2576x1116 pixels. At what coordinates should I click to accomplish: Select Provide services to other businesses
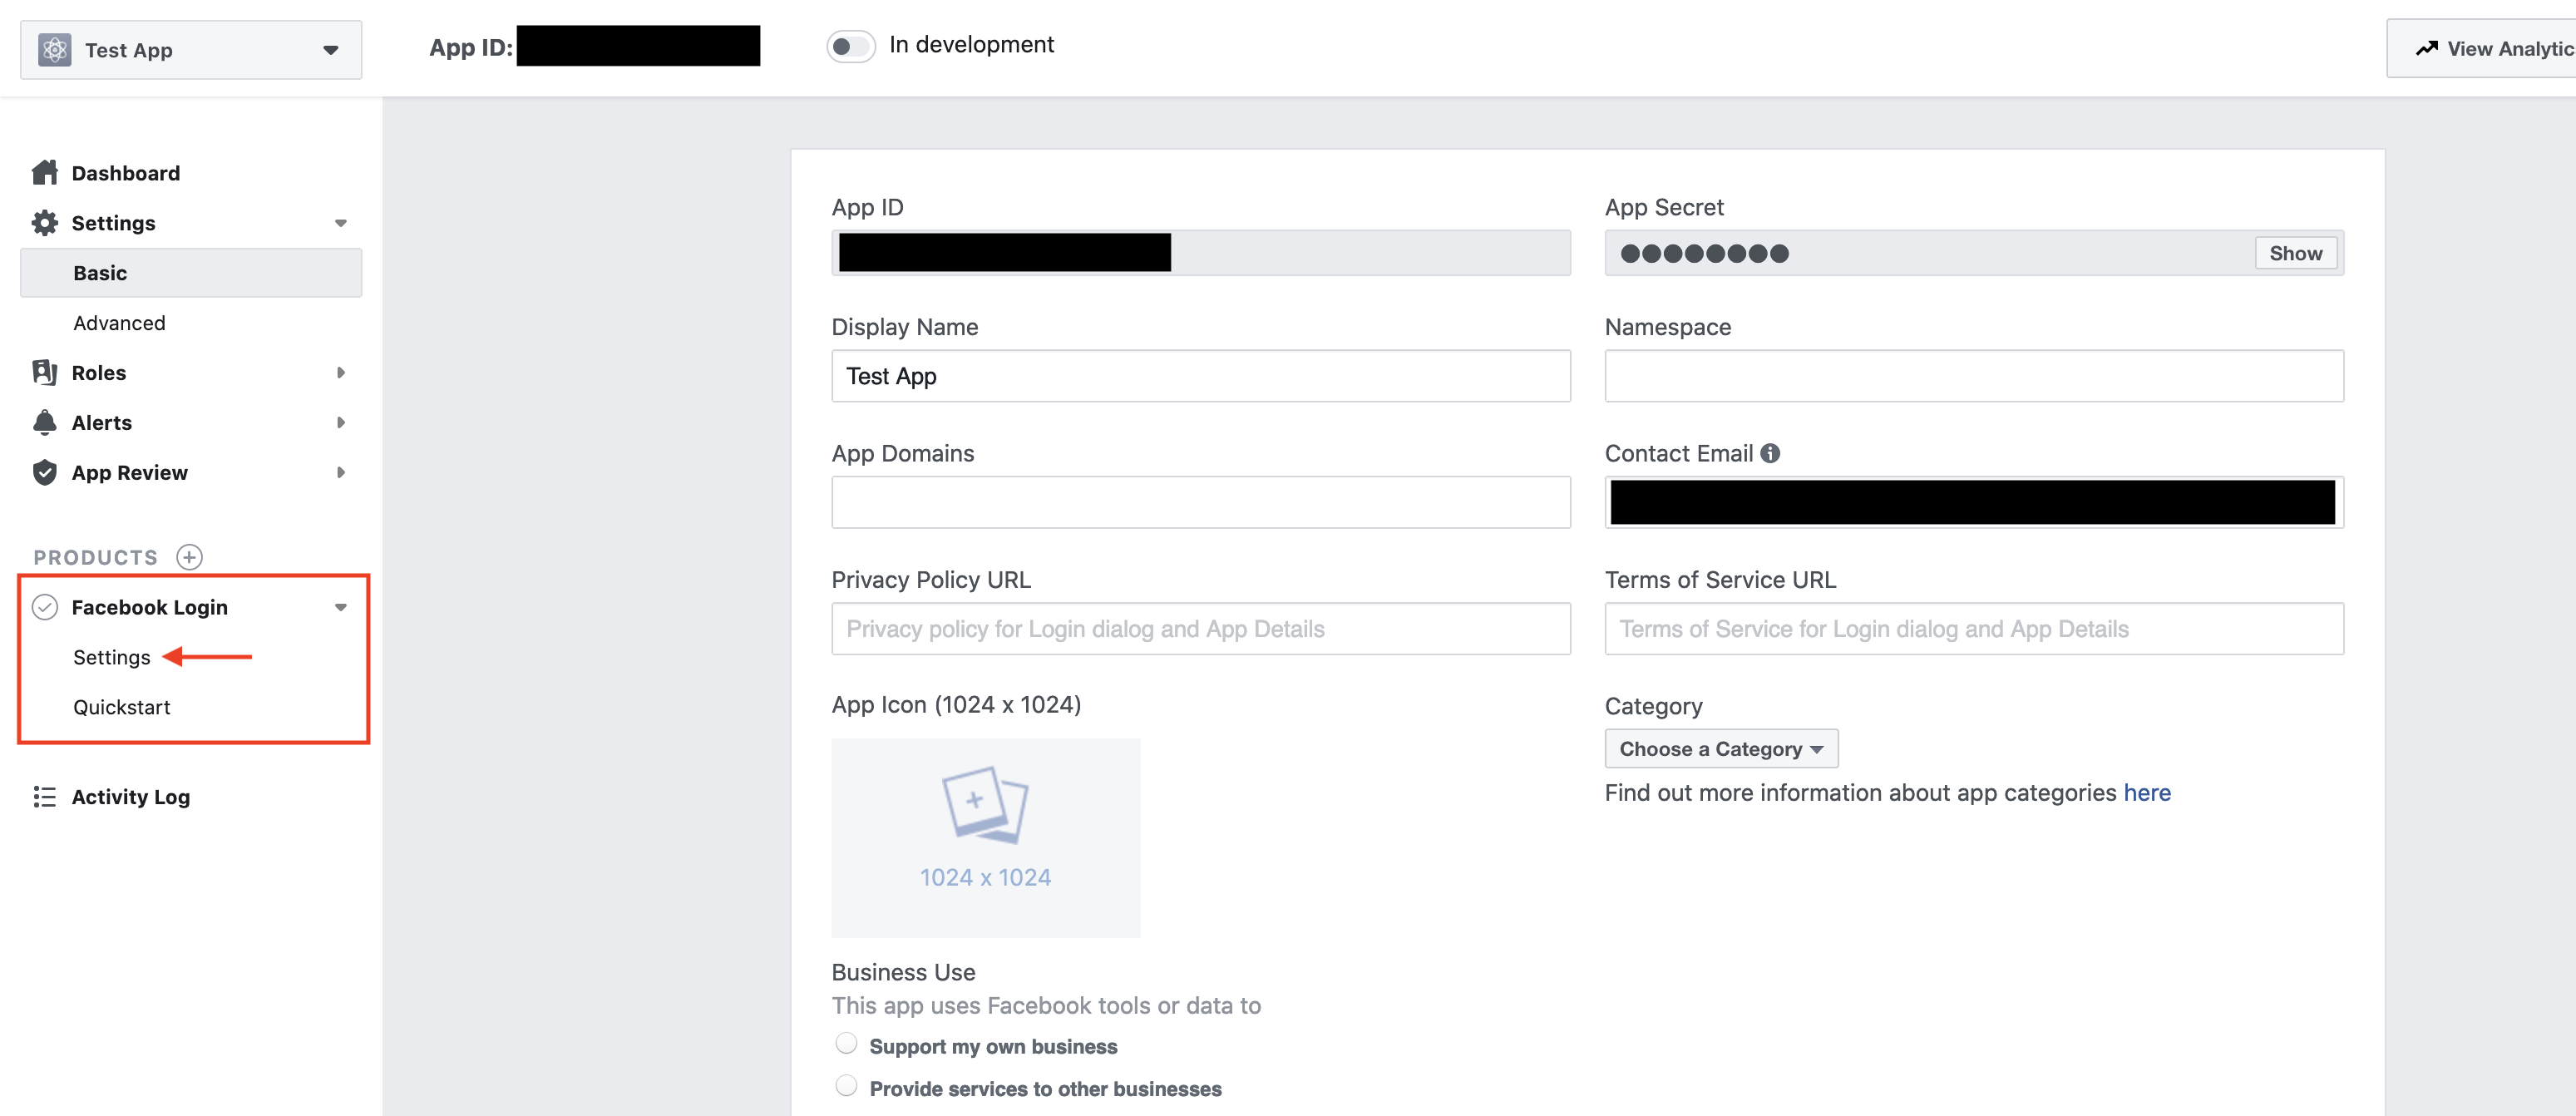[847, 1086]
